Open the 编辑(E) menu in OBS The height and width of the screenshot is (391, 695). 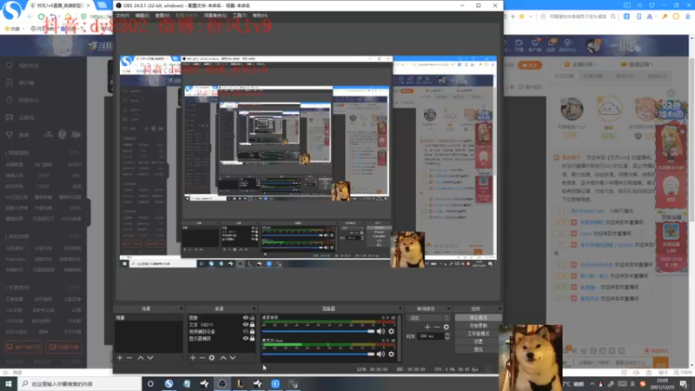(x=142, y=16)
